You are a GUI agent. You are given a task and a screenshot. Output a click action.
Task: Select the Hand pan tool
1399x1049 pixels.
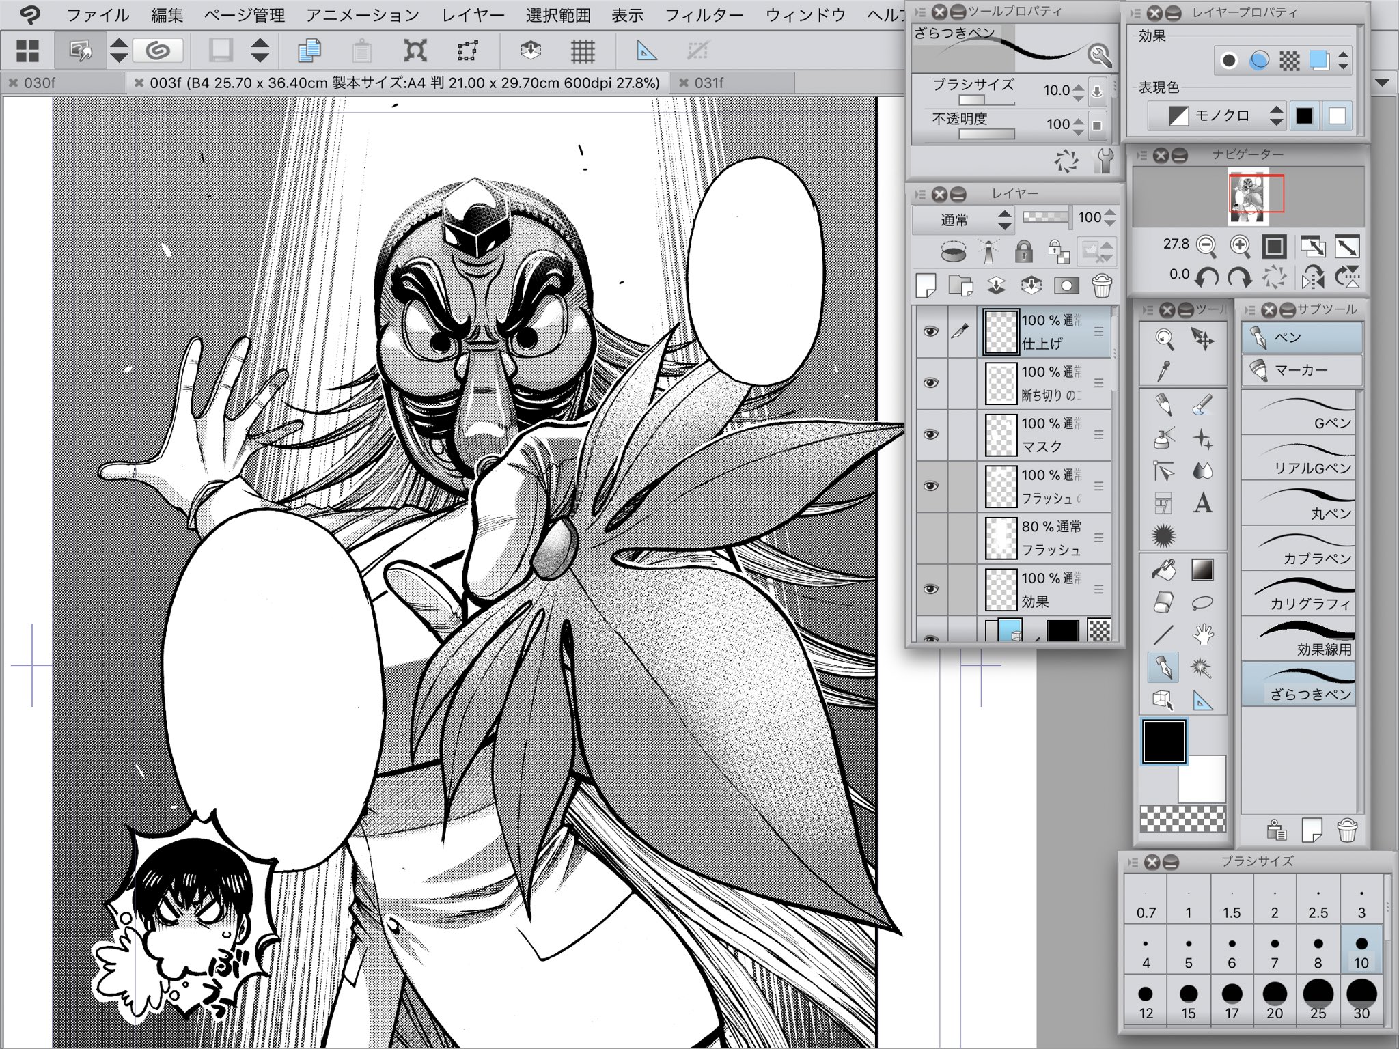pyautogui.click(x=1202, y=635)
